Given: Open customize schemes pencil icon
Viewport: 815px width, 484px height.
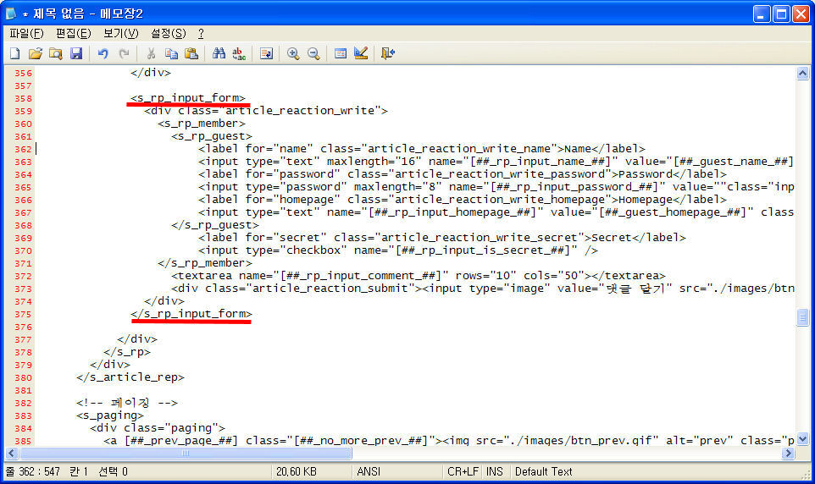Looking at the screenshot, I should [x=361, y=53].
